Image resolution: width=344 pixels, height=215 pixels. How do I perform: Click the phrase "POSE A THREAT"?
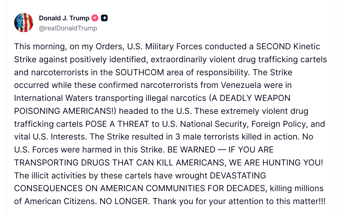click(x=117, y=124)
